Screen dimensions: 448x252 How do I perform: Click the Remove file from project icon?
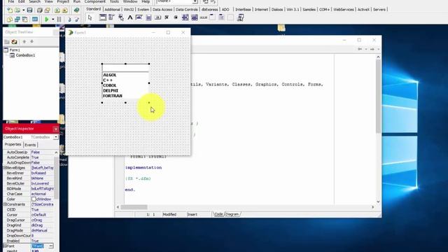click(x=65, y=10)
